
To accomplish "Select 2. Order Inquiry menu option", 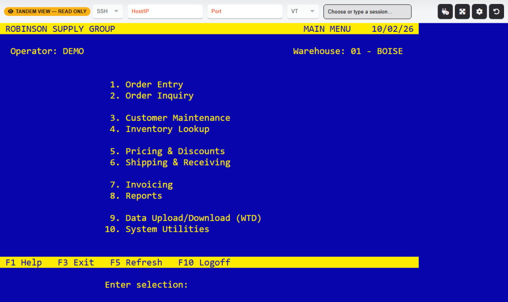I will tap(152, 96).
